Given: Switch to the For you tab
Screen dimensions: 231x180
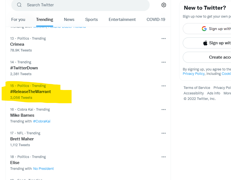Looking at the screenshot, I should pos(18,20).
